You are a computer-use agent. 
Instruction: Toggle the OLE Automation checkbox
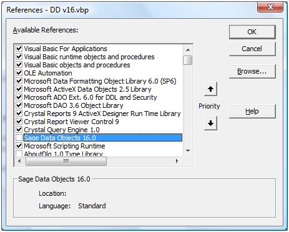pyautogui.click(x=19, y=73)
